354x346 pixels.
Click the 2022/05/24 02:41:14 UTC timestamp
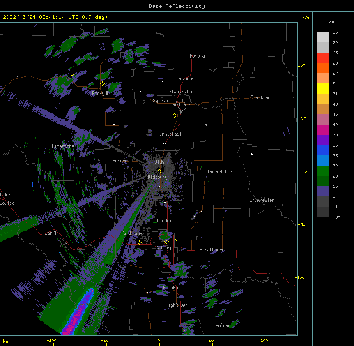(40, 17)
